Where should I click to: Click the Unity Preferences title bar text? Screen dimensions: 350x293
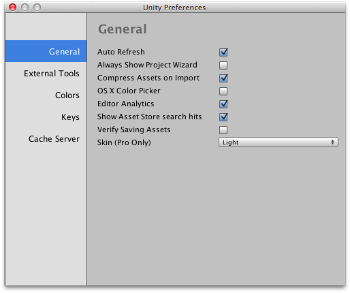(x=174, y=7)
